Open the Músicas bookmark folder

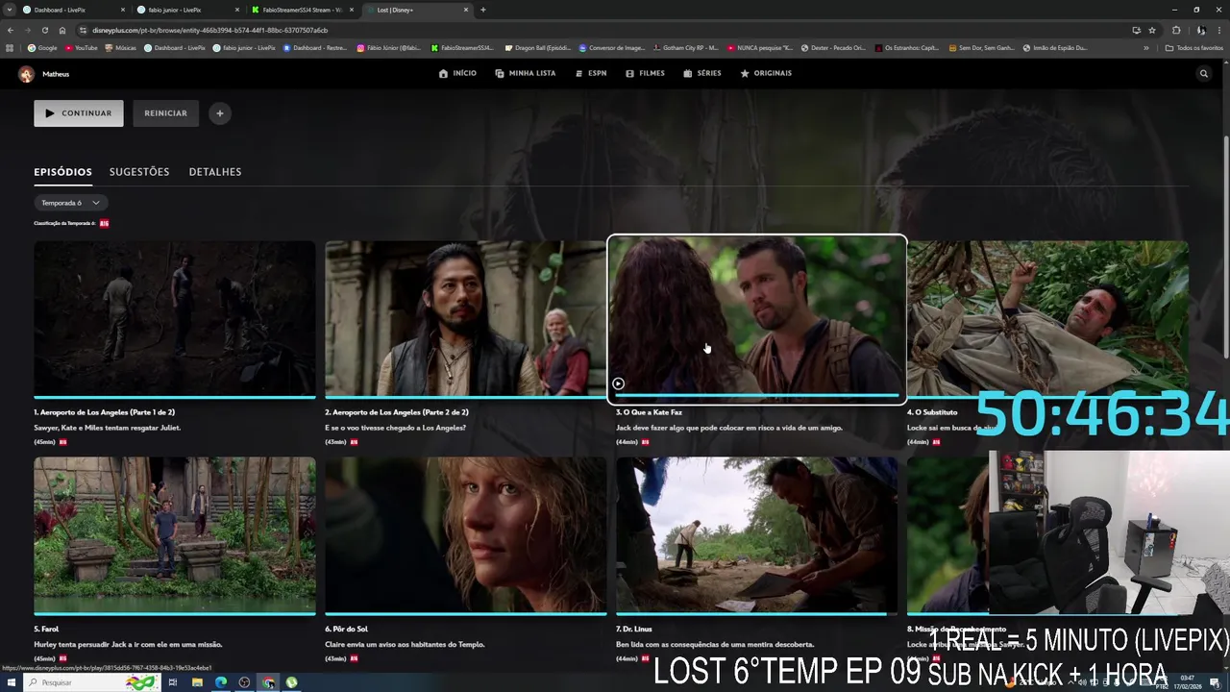pos(121,47)
